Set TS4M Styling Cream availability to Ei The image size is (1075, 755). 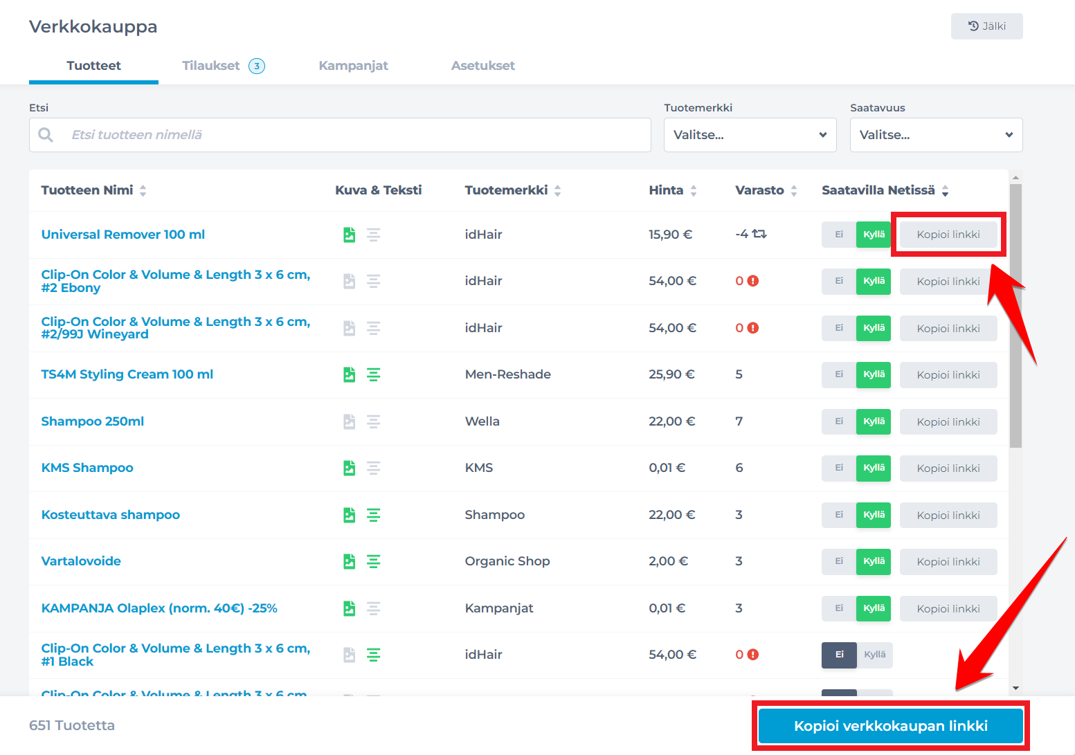(x=839, y=374)
